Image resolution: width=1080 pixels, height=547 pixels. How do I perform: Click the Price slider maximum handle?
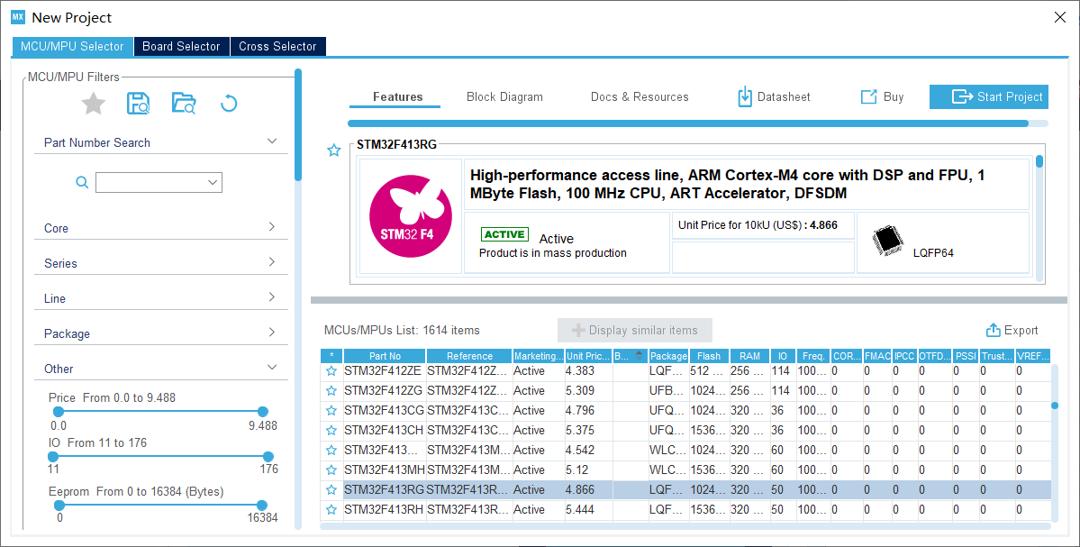click(x=263, y=412)
